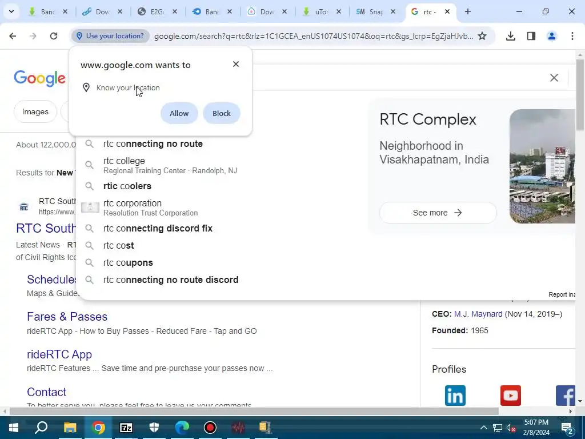
Task: Click See more on RTC Complex card
Action: click(x=438, y=213)
